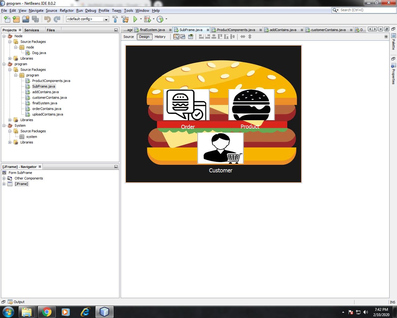Viewport: 397px width, 318px height.
Task: Switch to the History view
Action: click(160, 37)
